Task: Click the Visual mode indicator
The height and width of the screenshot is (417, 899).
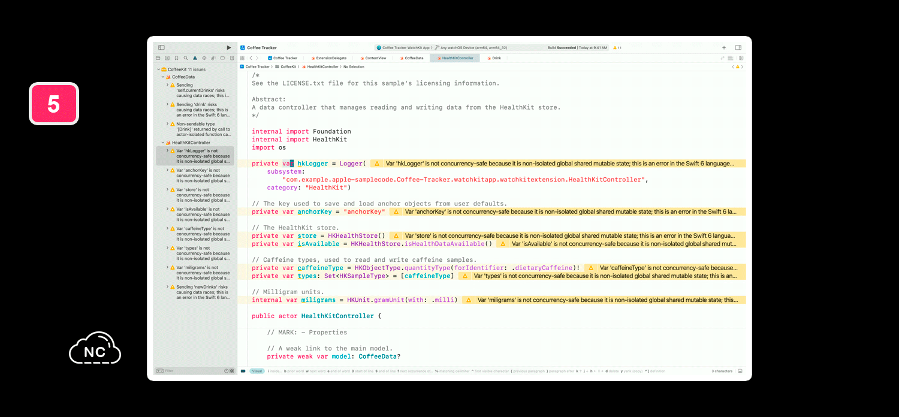Action: coord(257,371)
